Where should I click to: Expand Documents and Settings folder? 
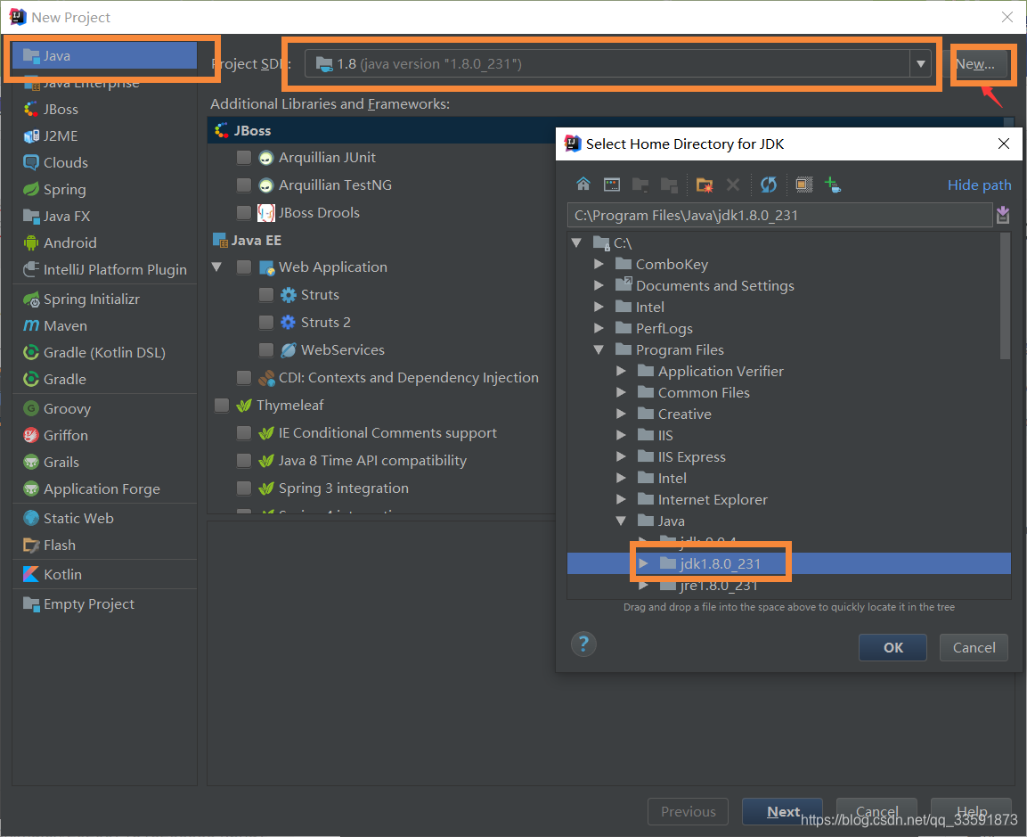coord(599,285)
